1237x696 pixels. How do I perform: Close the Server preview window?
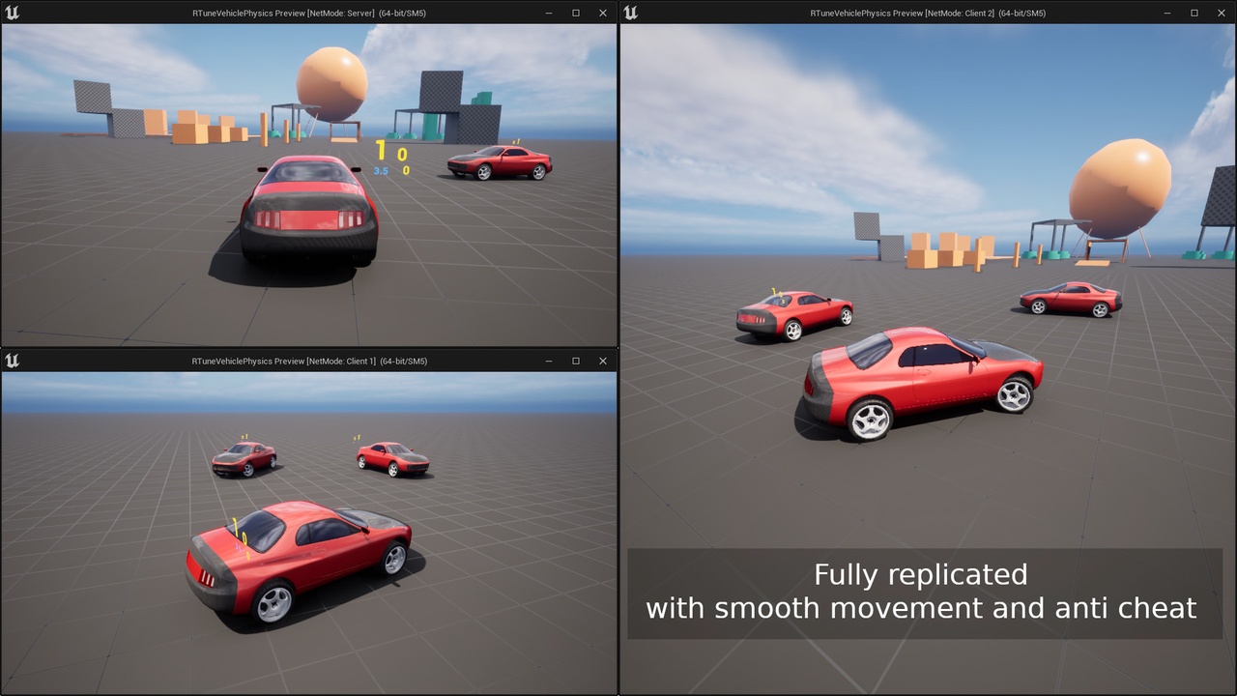(x=603, y=13)
